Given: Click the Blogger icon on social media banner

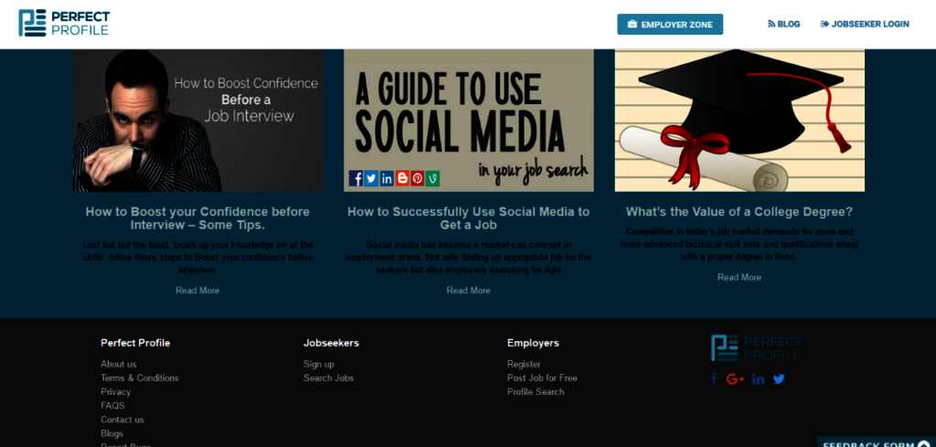Looking at the screenshot, I should (402, 178).
